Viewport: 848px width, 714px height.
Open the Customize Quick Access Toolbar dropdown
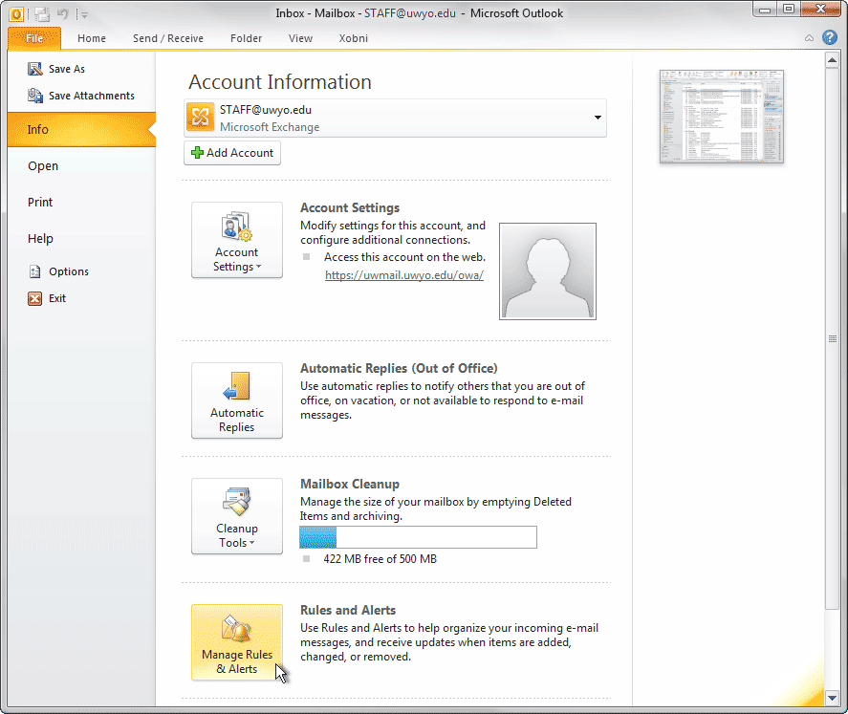pos(84,14)
